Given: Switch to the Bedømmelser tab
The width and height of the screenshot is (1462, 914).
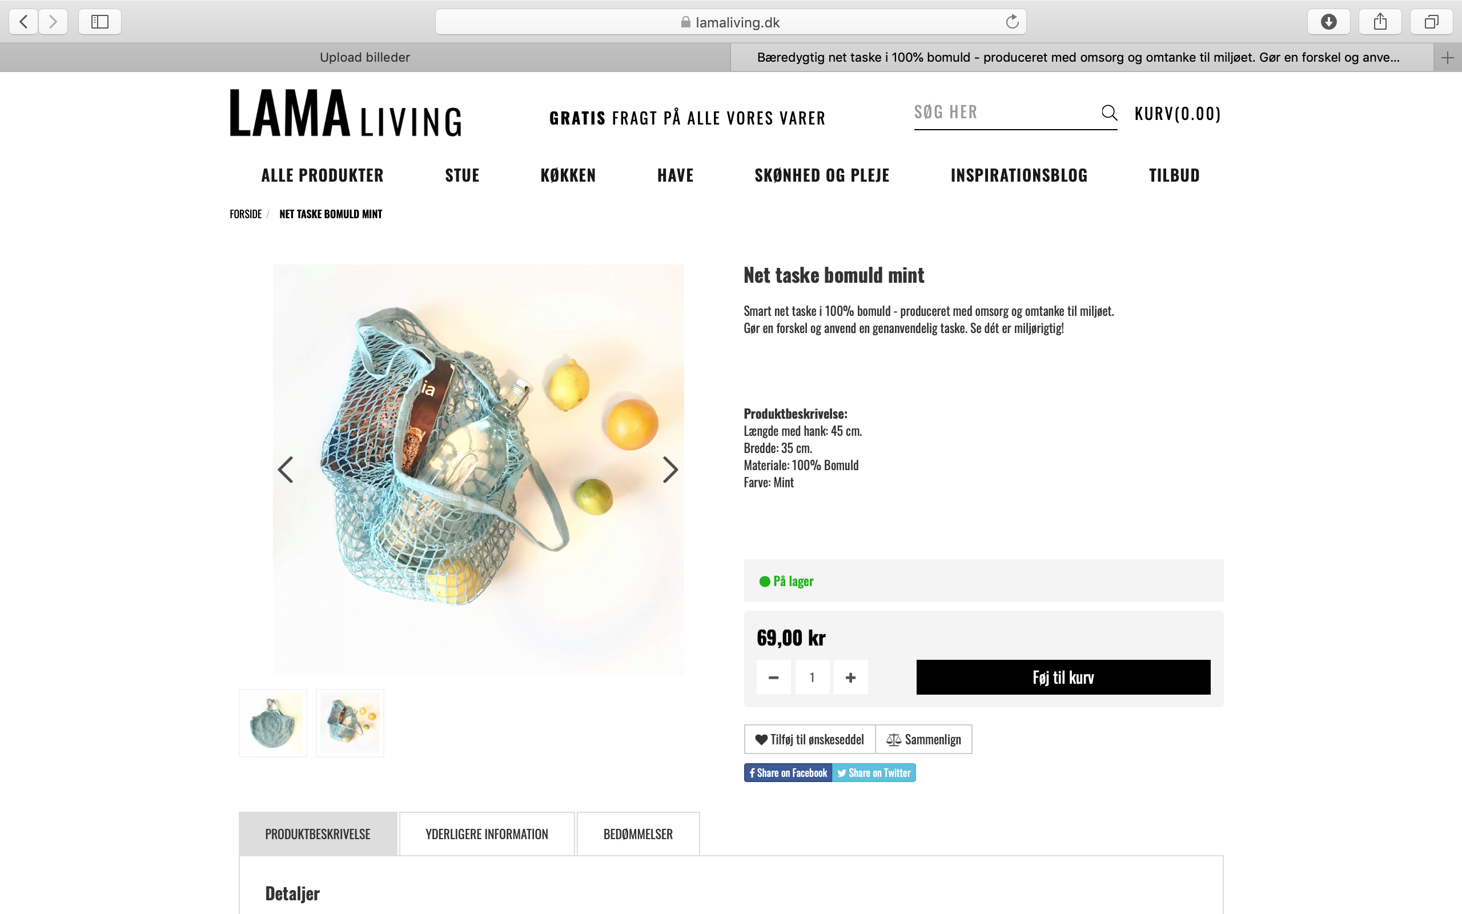Looking at the screenshot, I should 638,834.
